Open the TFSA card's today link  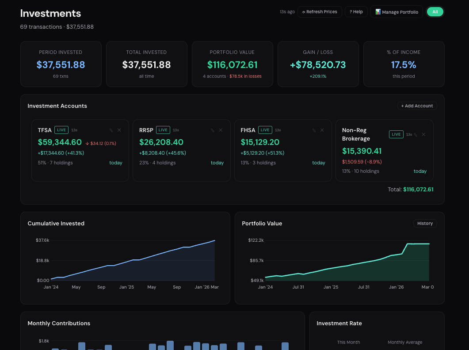tap(116, 163)
